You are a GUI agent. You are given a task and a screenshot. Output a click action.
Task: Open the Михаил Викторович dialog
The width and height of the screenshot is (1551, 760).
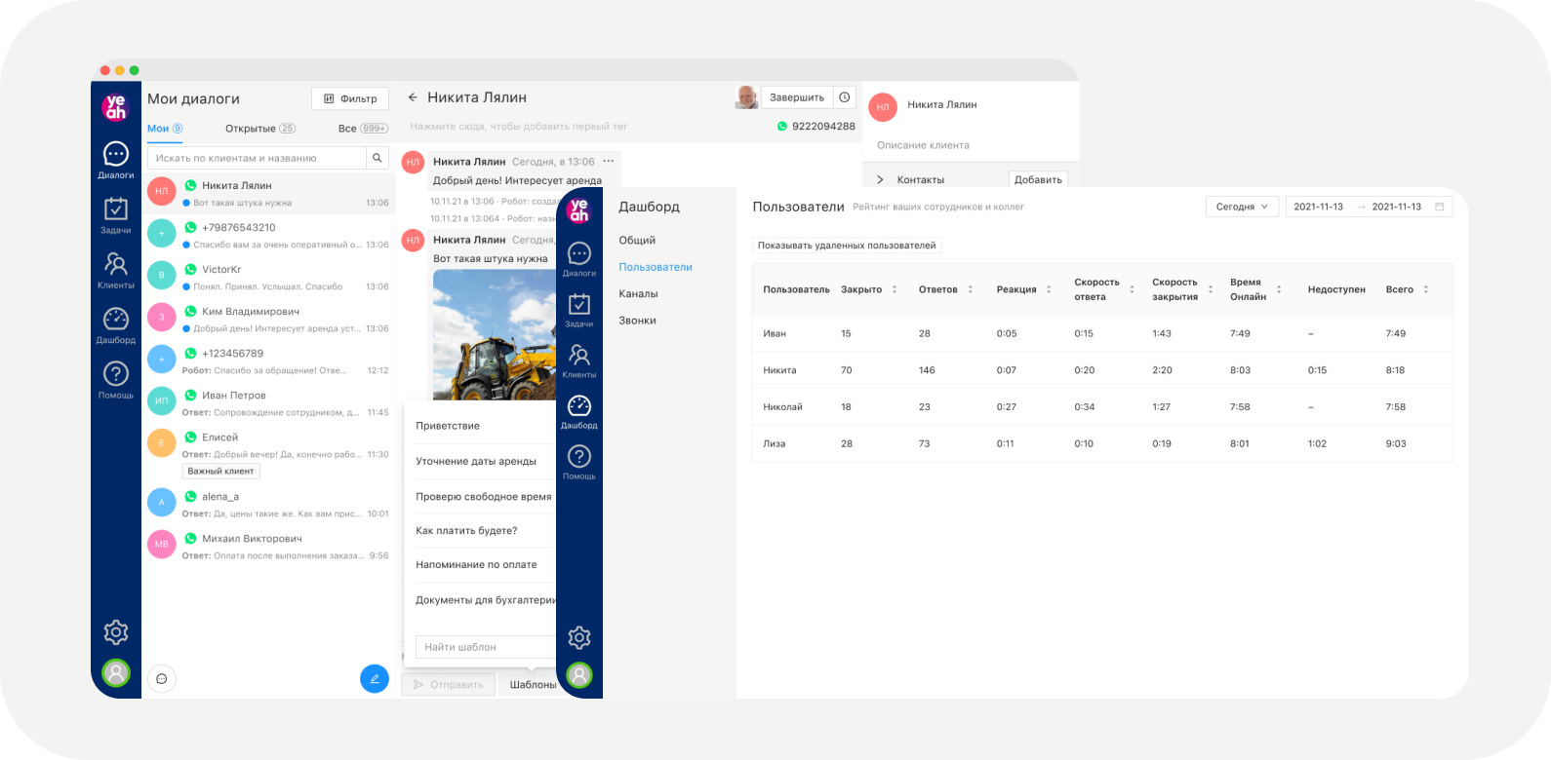[268, 547]
